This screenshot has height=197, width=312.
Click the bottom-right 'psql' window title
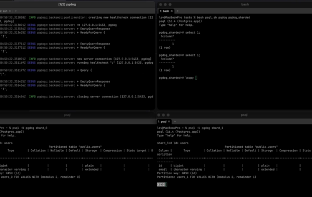pyautogui.click(x=244, y=115)
